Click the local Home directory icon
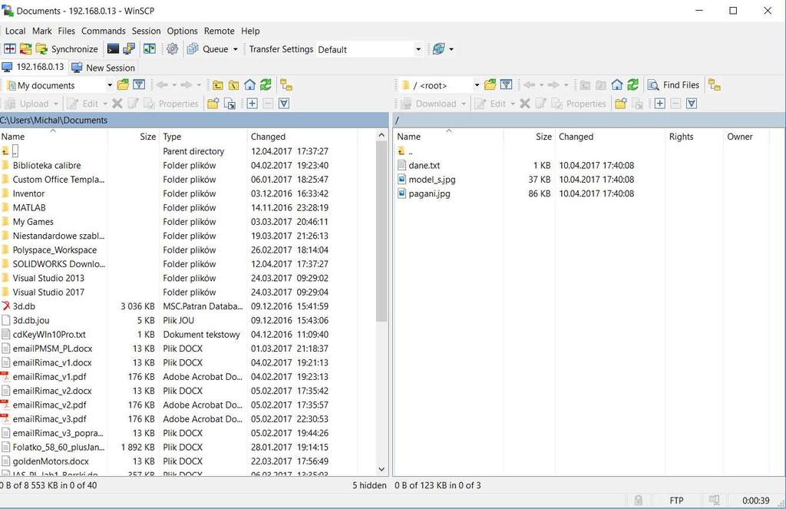 tap(249, 84)
